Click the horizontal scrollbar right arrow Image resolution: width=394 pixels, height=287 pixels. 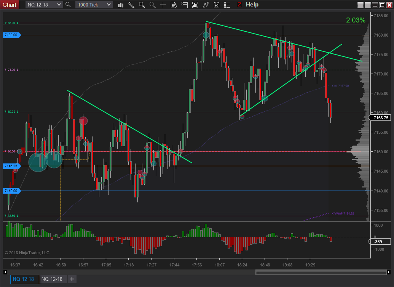[x=389, y=272]
